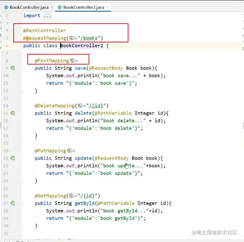Screen dimensions: 244x242
Task: Open dropdown arrow next to @PostMapping globe
Action: pyautogui.click(x=76, y=60)
